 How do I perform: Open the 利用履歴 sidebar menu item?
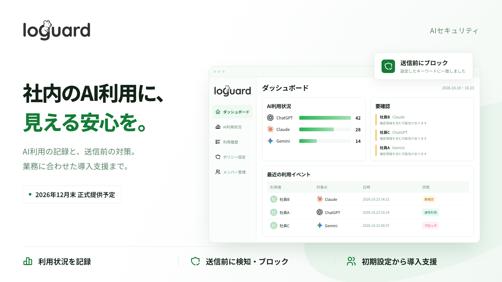[x=232, y=142]
